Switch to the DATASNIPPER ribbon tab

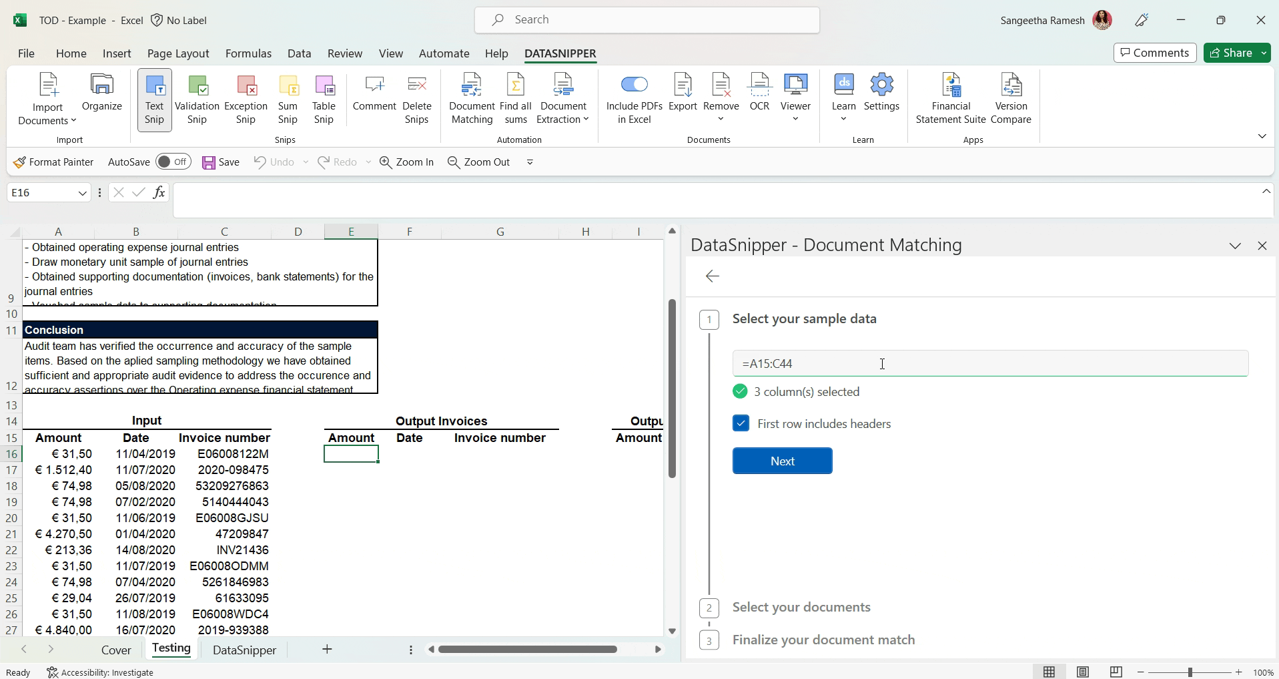pos(560,53)
